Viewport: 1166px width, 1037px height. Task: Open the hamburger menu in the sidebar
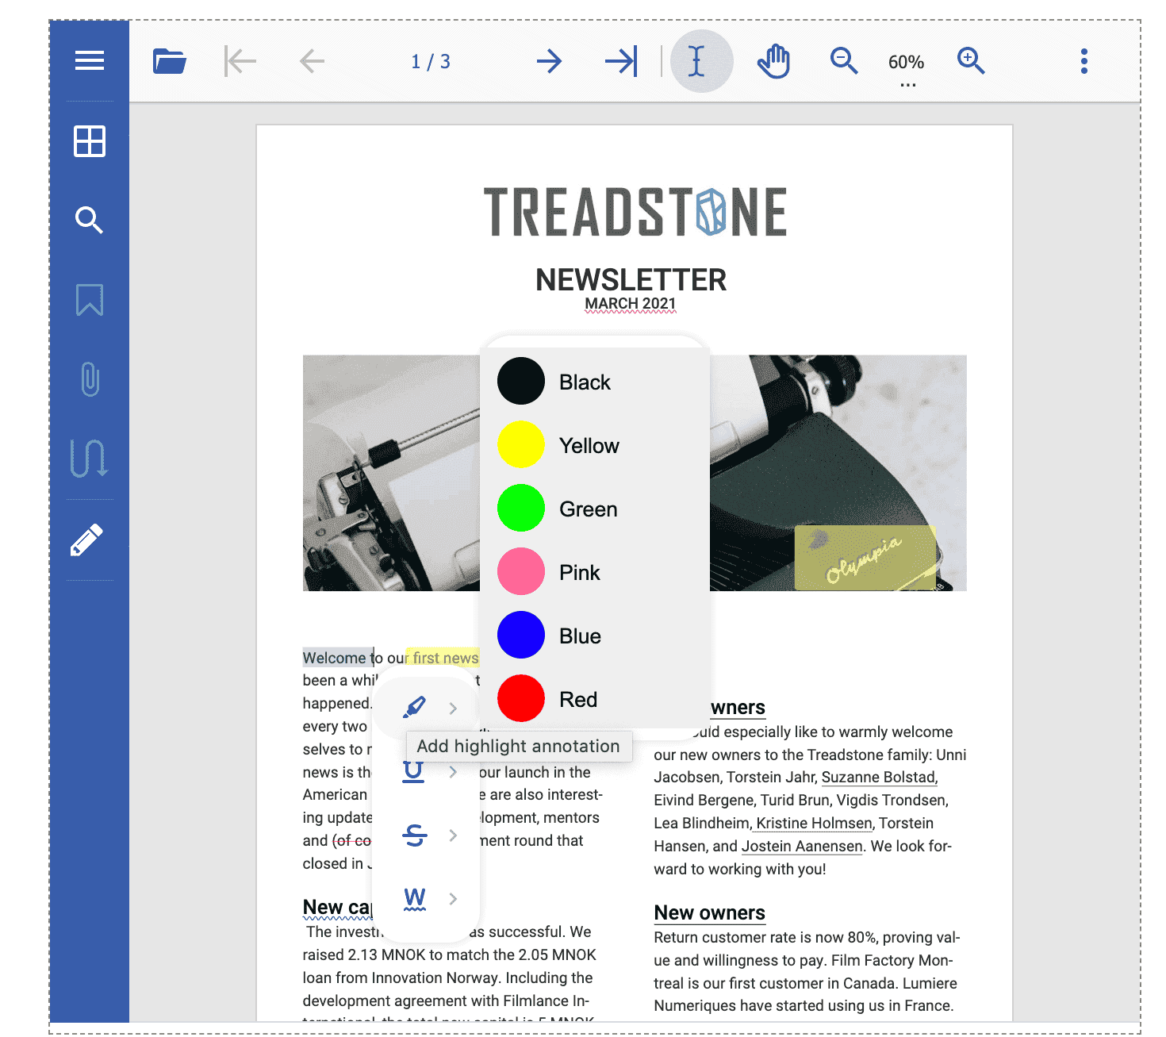90,61
